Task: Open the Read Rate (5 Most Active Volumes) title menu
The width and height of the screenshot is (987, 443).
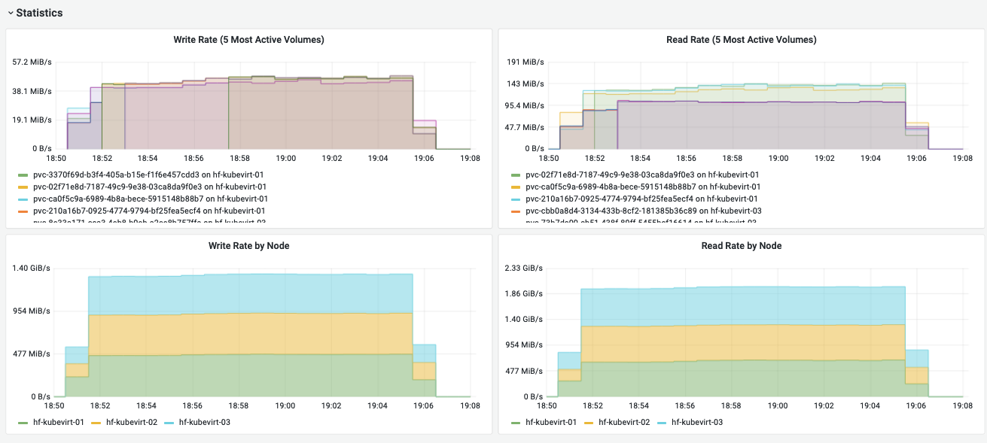Action: 742,40
